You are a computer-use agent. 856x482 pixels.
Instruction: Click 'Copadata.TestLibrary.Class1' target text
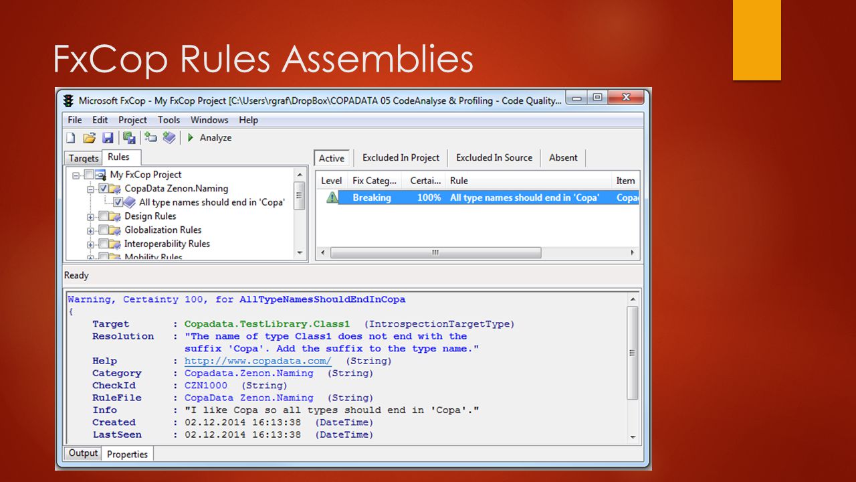(267, 324)
